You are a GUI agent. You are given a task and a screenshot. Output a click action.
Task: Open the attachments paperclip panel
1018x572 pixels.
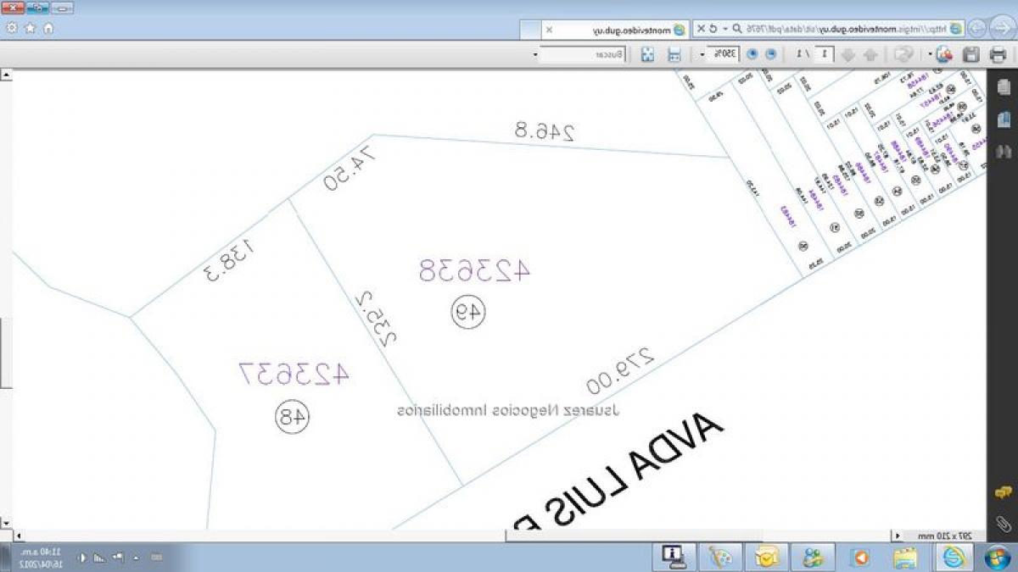[x=1004, y=522]
